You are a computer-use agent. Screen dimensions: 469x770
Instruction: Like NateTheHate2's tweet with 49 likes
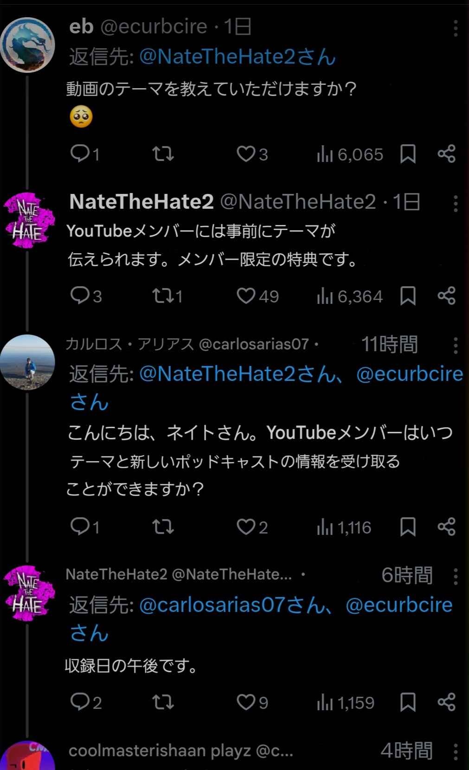(x=246, y=296)
